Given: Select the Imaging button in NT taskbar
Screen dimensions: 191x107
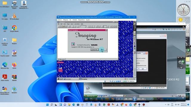Looking at the screenshot, I should click(x=87, y=79).
